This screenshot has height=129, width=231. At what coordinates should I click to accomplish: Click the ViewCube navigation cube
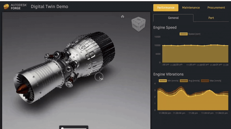(139, 24)
